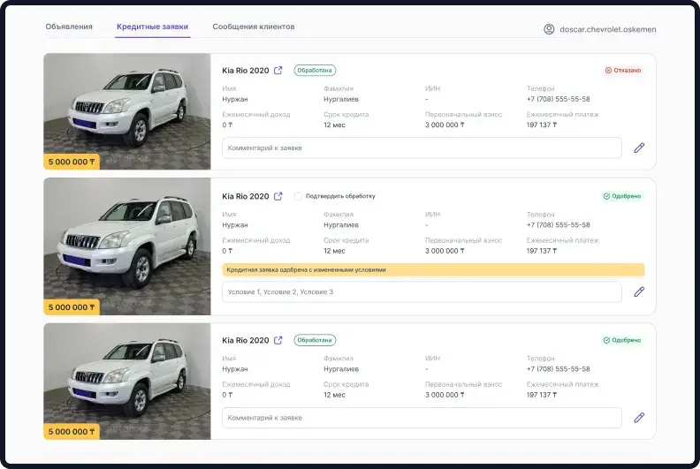Screen dimensions: 700x469
Task: Click the Условие 1, Условие 2, Условие 3 field
Action: coord(422,291)
